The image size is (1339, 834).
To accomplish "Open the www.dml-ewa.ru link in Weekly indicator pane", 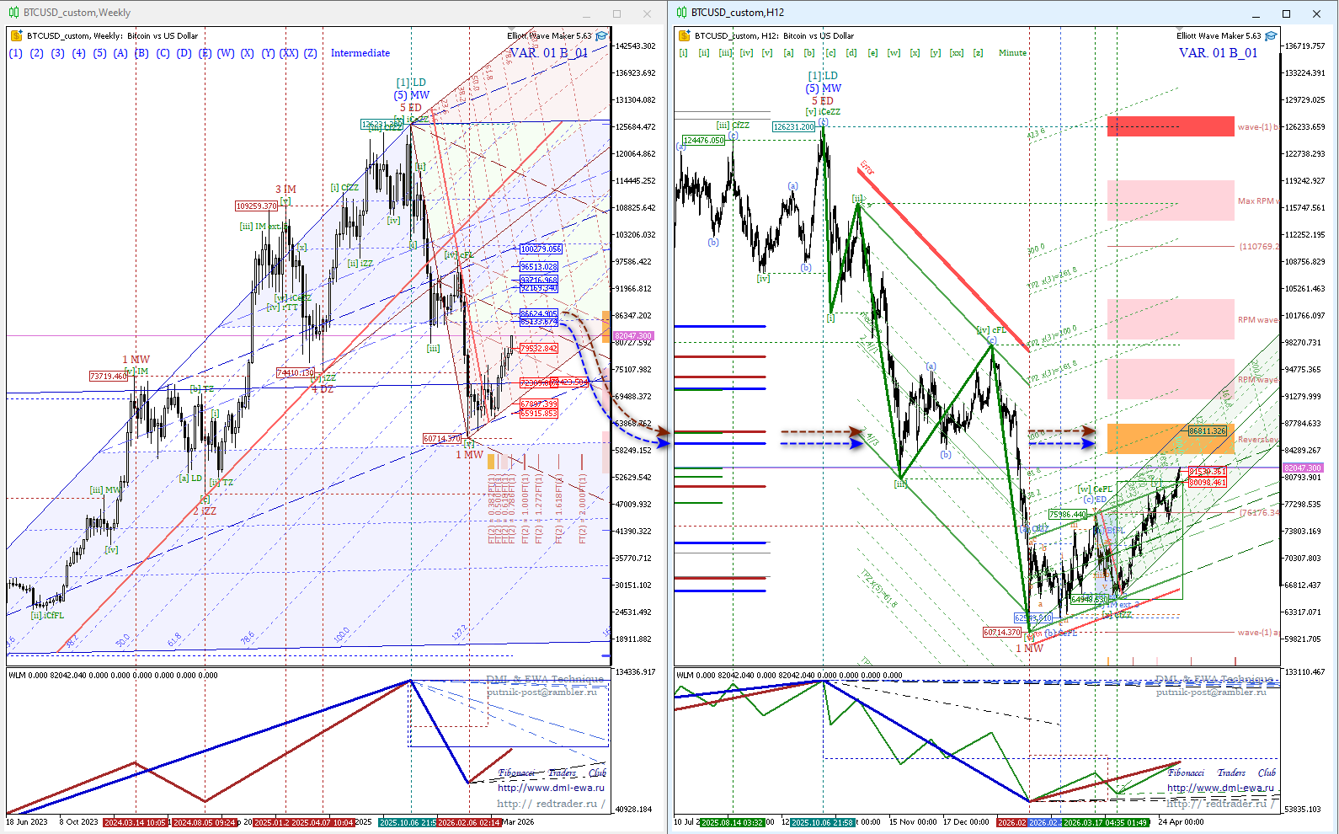I will pyautogui.click(x=551, y=788).
